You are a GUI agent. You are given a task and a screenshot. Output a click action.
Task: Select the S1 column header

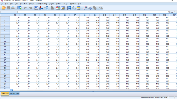click(15, 15)
